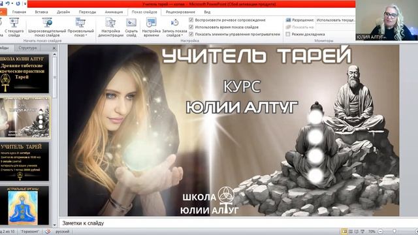Open Запись показа слайдов dropdown

(174, 27)
